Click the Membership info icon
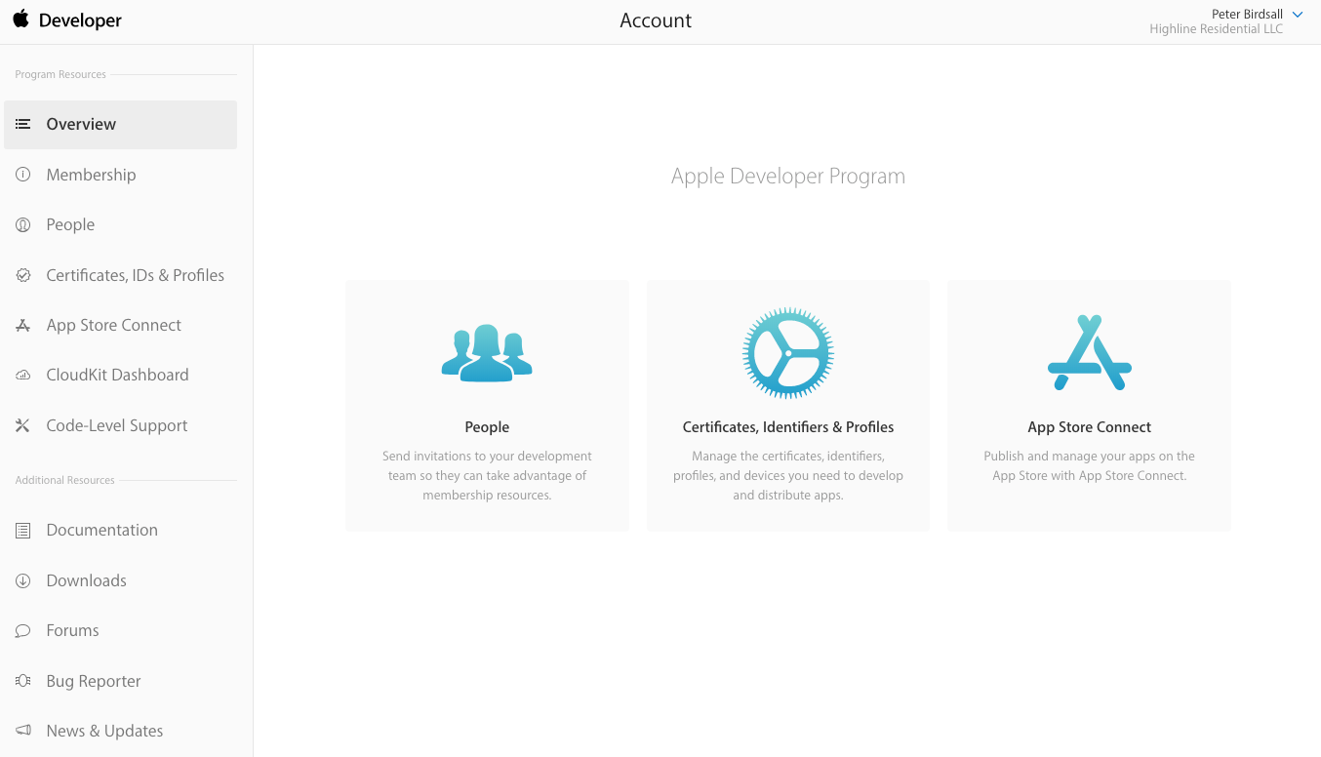Screen dimensions: 1321x757 tap(23, 175)
